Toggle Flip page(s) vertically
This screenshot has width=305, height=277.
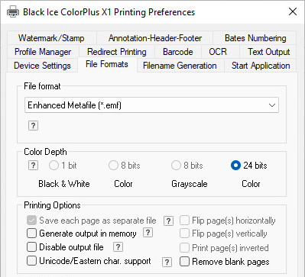(x=184, y=234)
